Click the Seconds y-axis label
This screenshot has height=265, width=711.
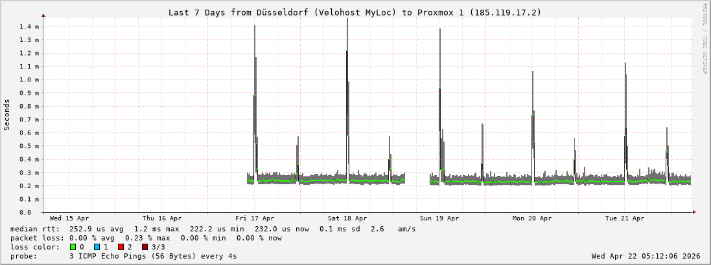[x=7, y=115]
